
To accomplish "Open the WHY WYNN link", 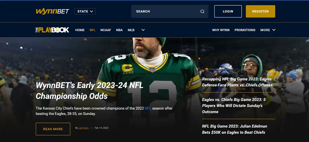I will [x=221, y=30].
